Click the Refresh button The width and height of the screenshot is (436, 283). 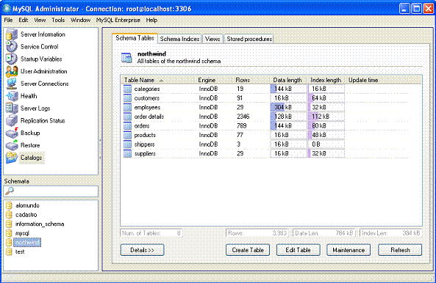pyautogui.click(x=400, y=250)
